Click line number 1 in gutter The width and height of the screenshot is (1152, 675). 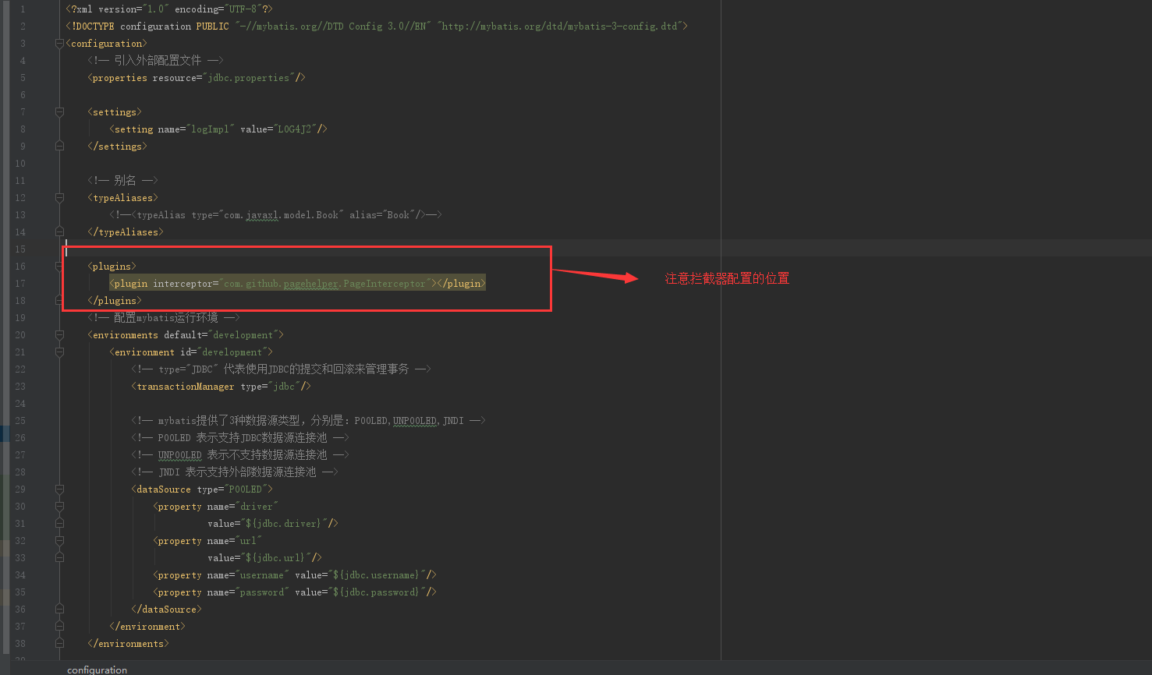(x=23, y=9)
